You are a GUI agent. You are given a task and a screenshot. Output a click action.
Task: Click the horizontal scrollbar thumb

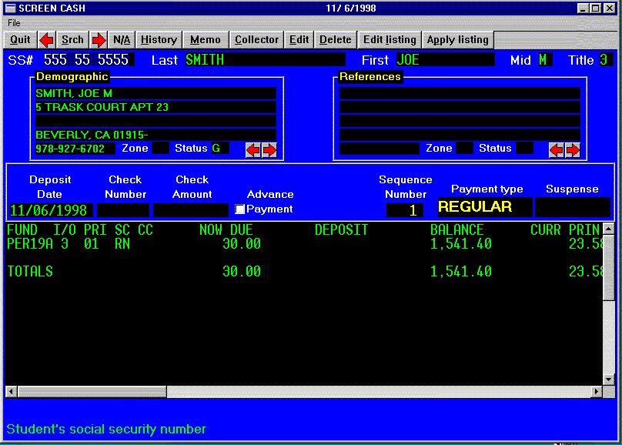92,392
